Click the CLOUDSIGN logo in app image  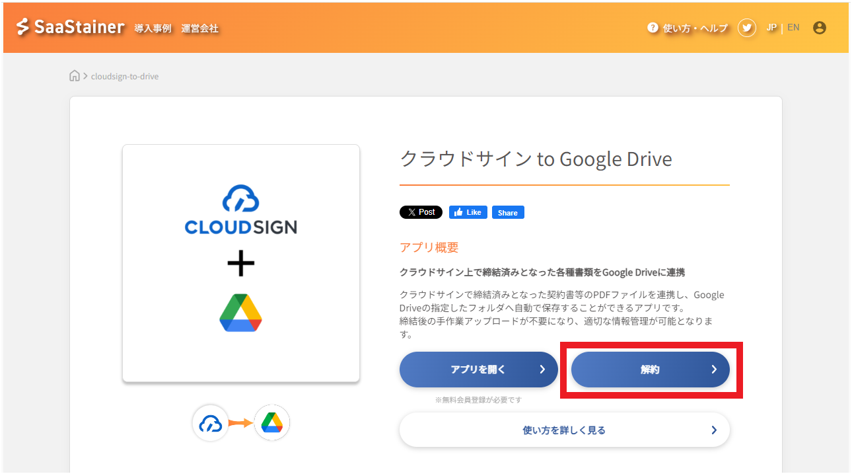[x=241, y=210]
